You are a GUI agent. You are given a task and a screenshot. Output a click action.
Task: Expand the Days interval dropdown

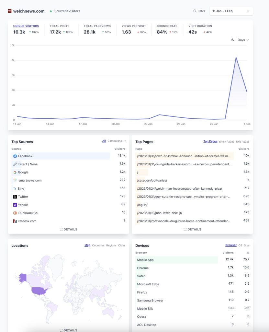click(243, 40)
